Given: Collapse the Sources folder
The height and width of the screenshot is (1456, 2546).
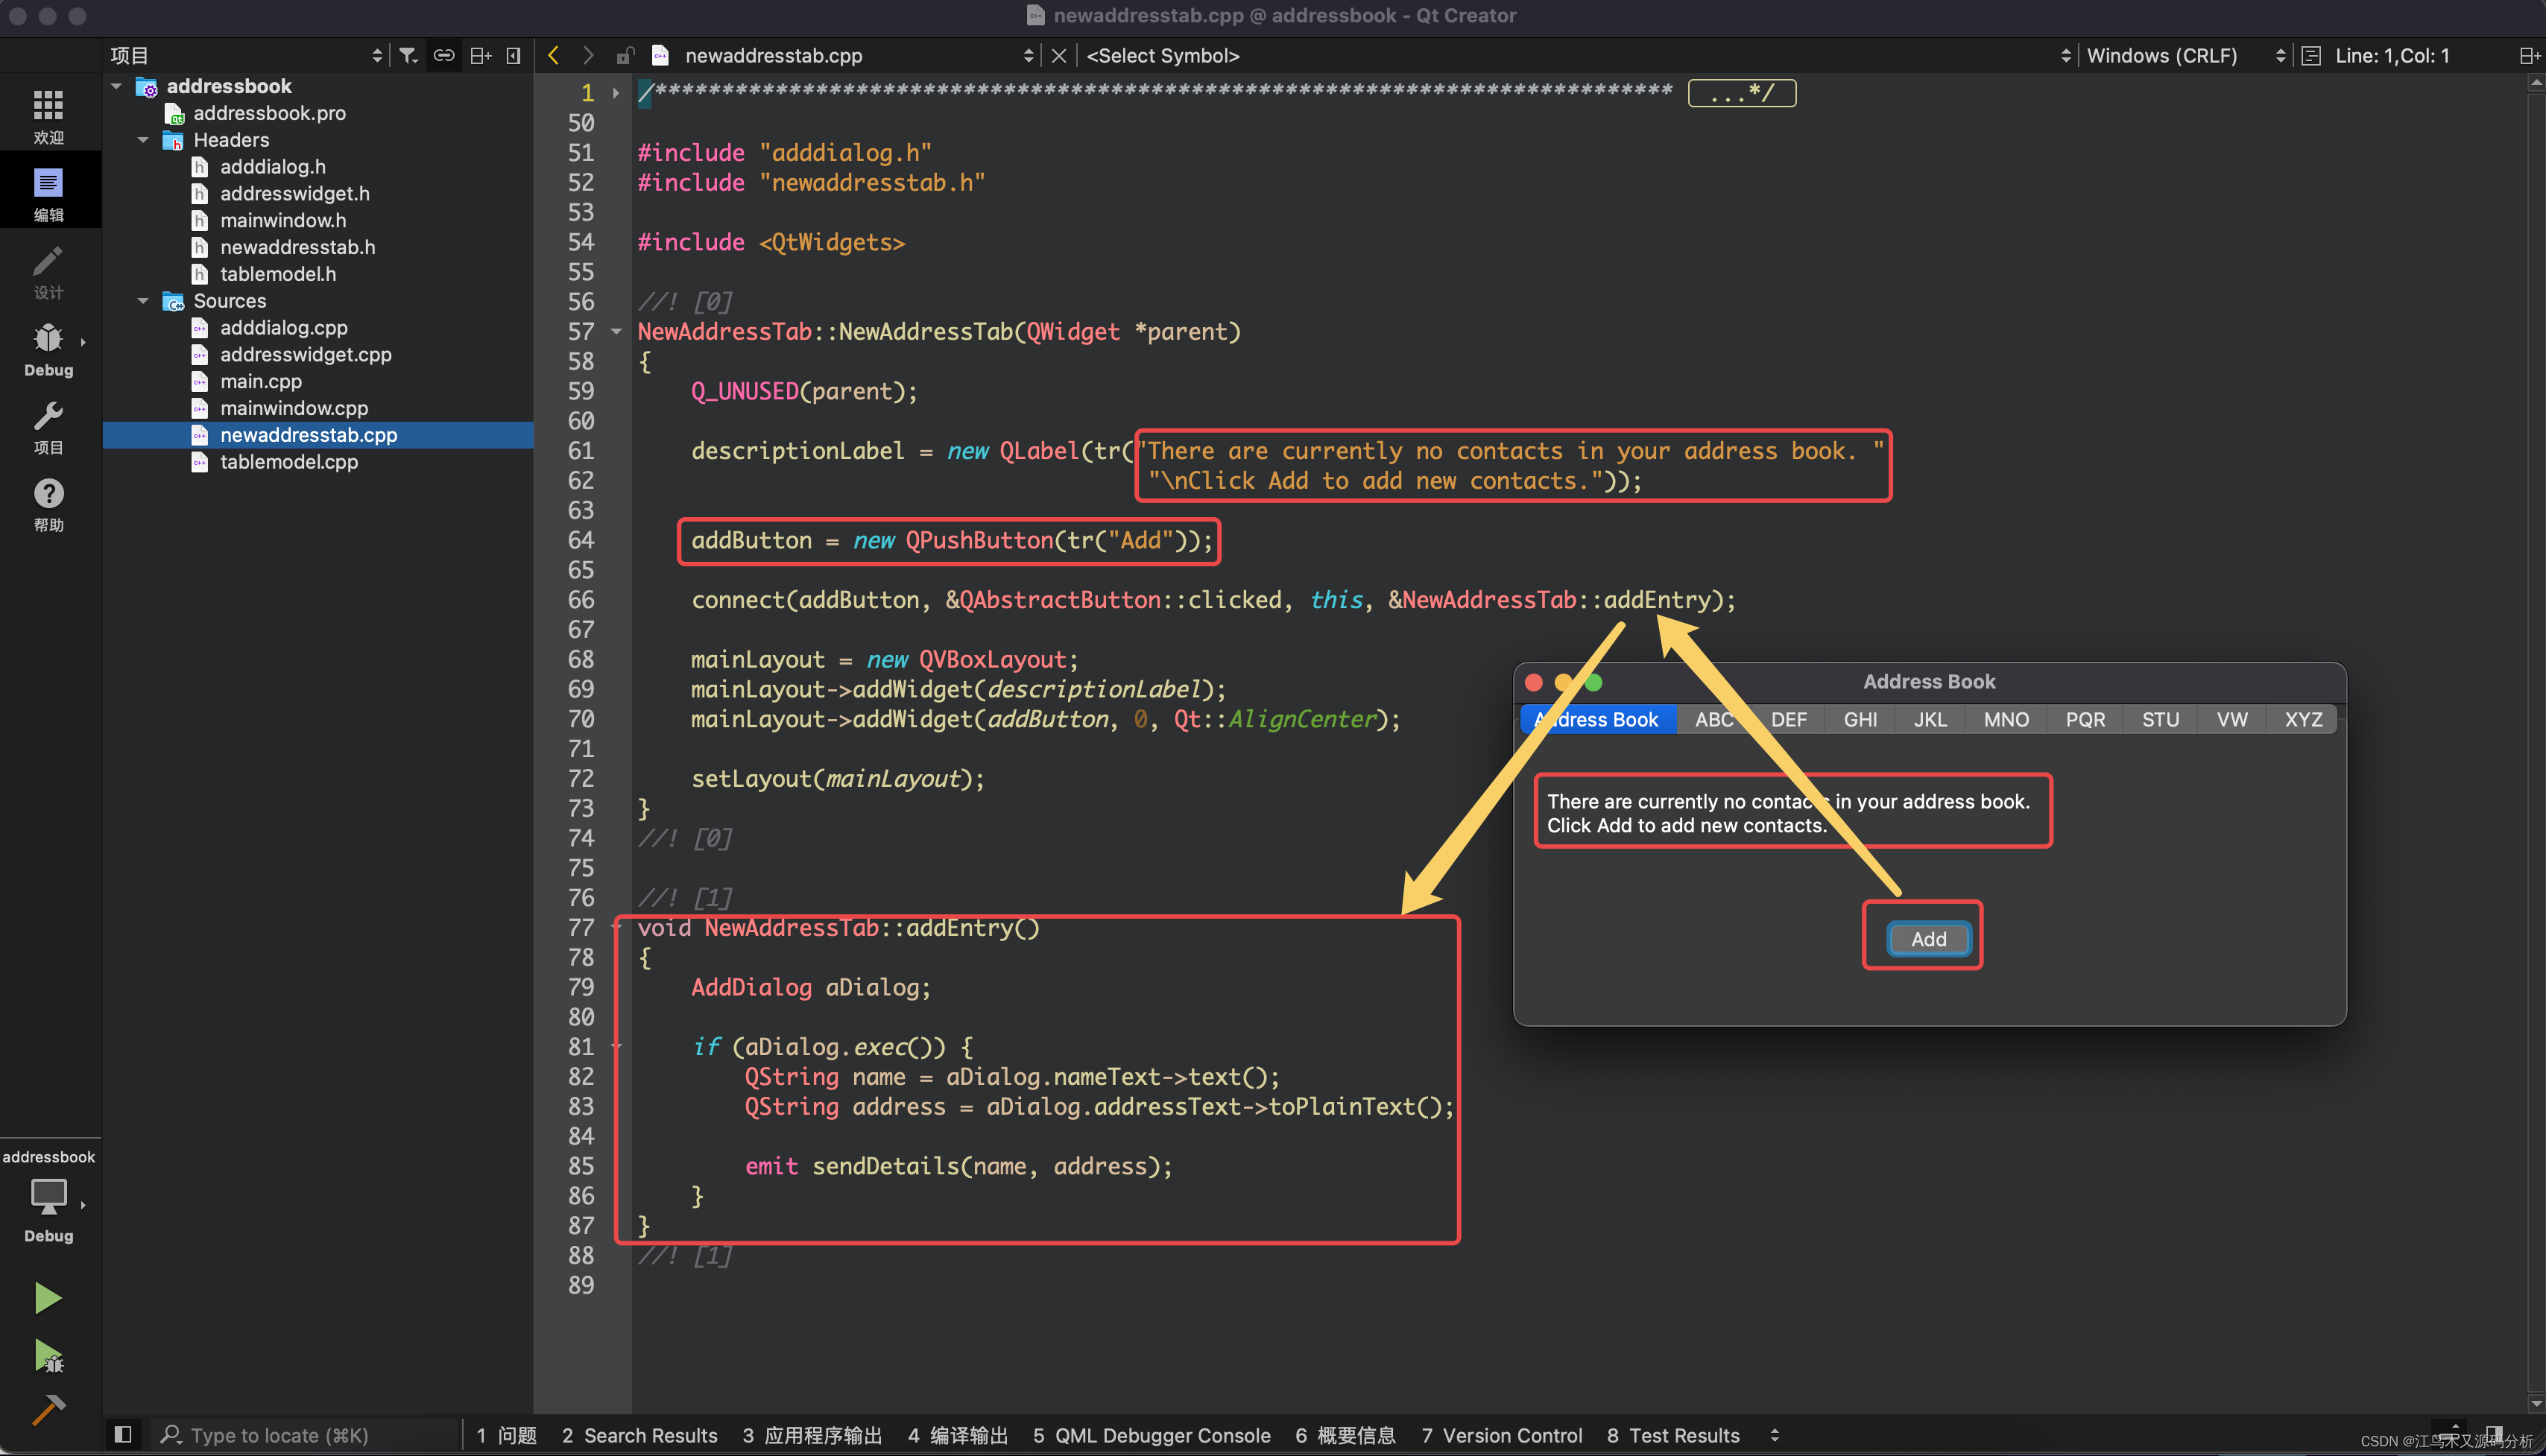Looking at the screenshot, I should [143, 301].
